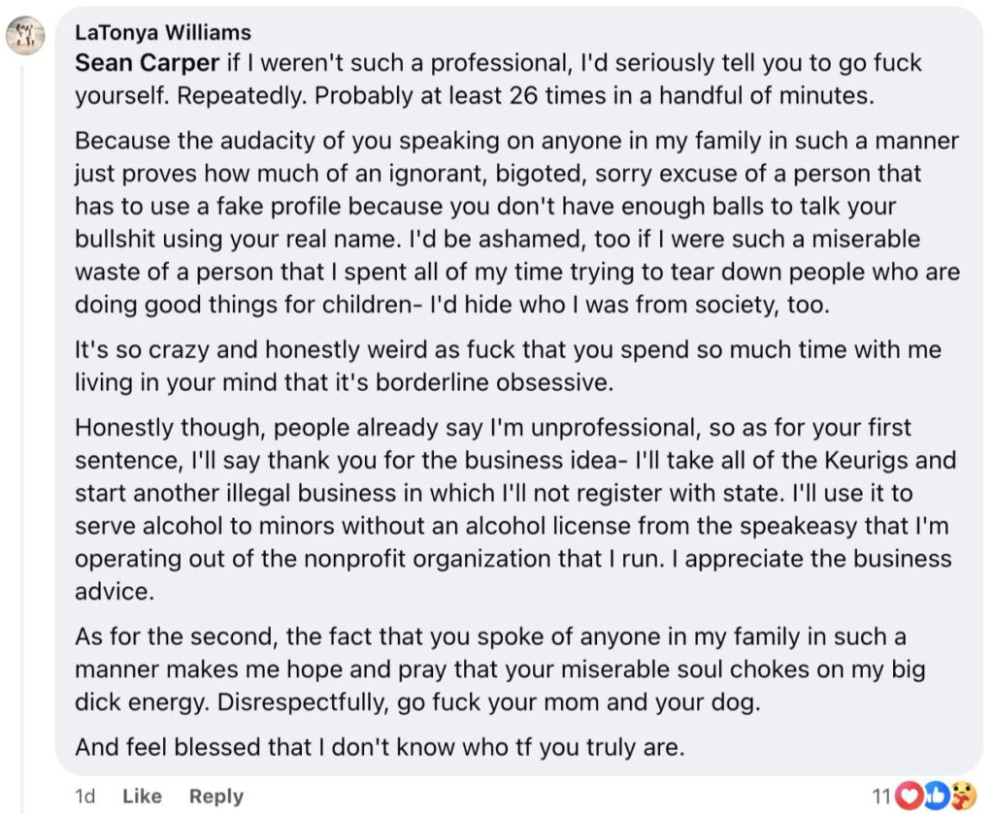Screen dimensions: 994x814
Task: Click the paragraph starting "Honestly though, people"
Action: tap(515, 509)
